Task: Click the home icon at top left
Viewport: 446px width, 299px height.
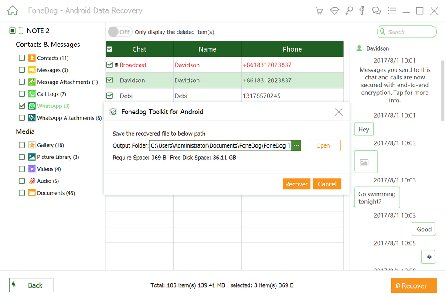Action: 12,10
